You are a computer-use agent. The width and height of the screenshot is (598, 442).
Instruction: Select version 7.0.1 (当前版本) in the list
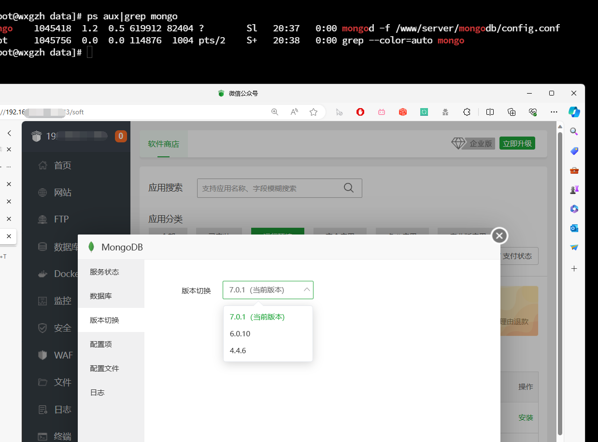268,317
